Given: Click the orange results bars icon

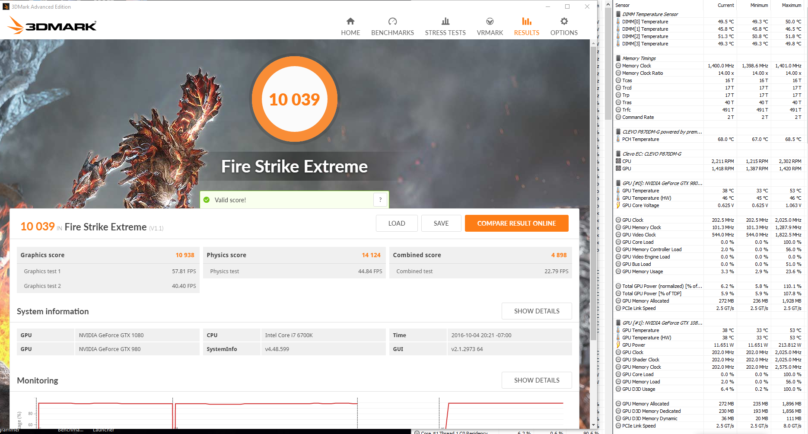Looking at the screenshot, I should coord(527,21).
